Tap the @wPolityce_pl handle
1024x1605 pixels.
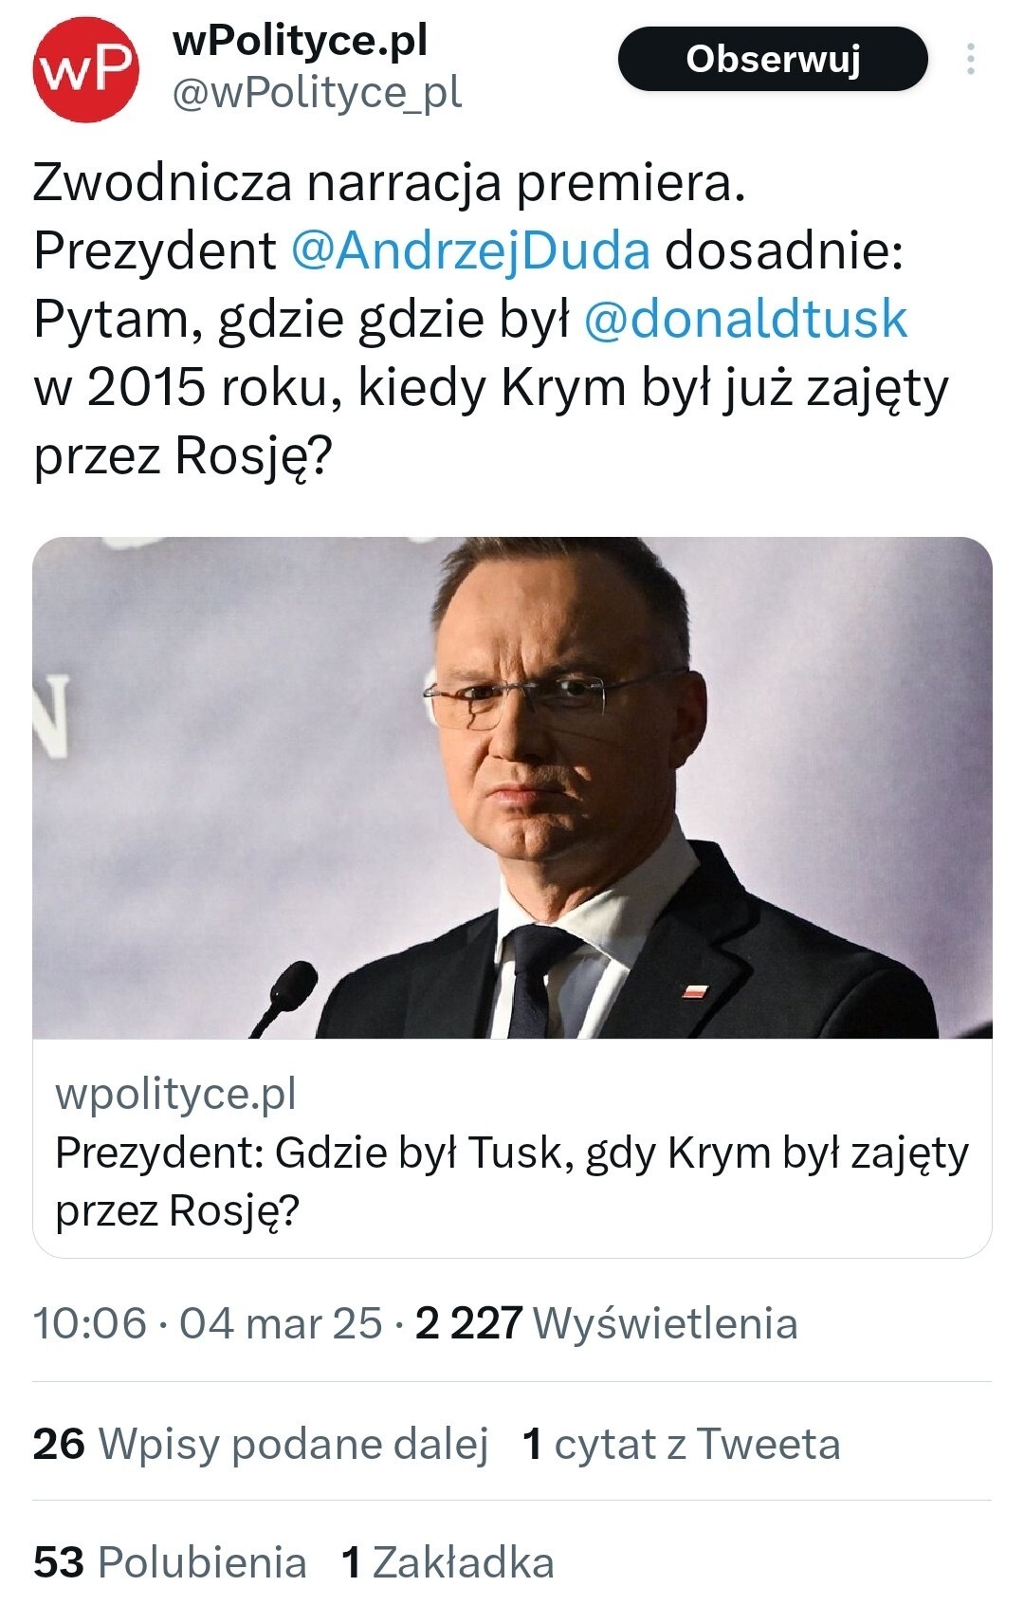pos(317,93)
